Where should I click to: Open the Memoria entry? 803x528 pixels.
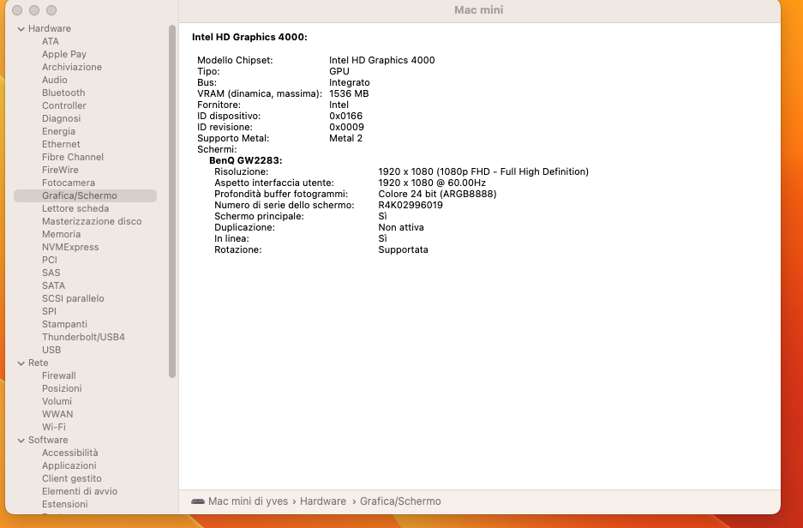tap(61, 234)
